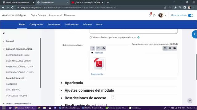
Task: Bookmark this page with star
Action: click(170, 7)
